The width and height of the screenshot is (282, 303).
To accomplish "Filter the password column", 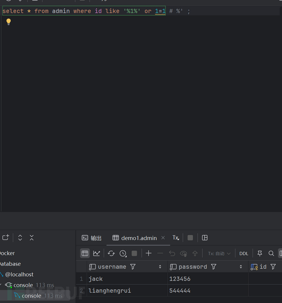I will [213, 267].
